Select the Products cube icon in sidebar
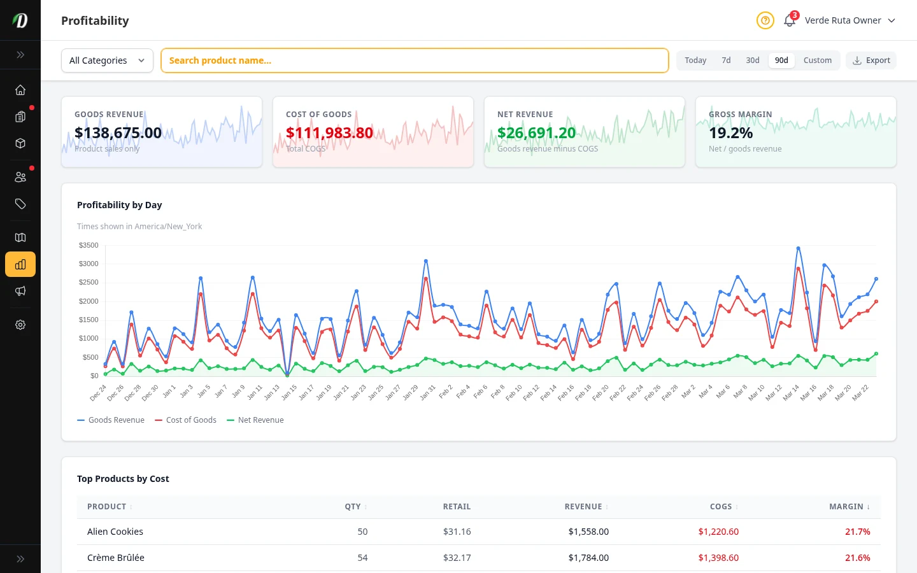 pyautogui.click(x=20, y=143)
